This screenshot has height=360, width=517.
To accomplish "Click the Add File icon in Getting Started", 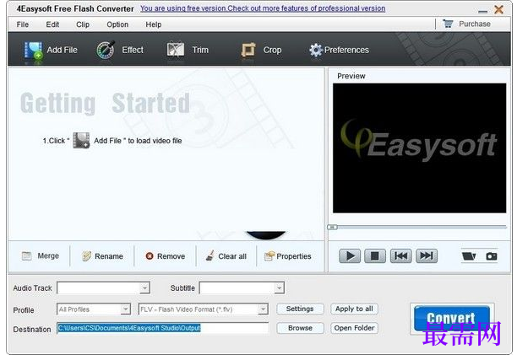I will coord(81,141).
